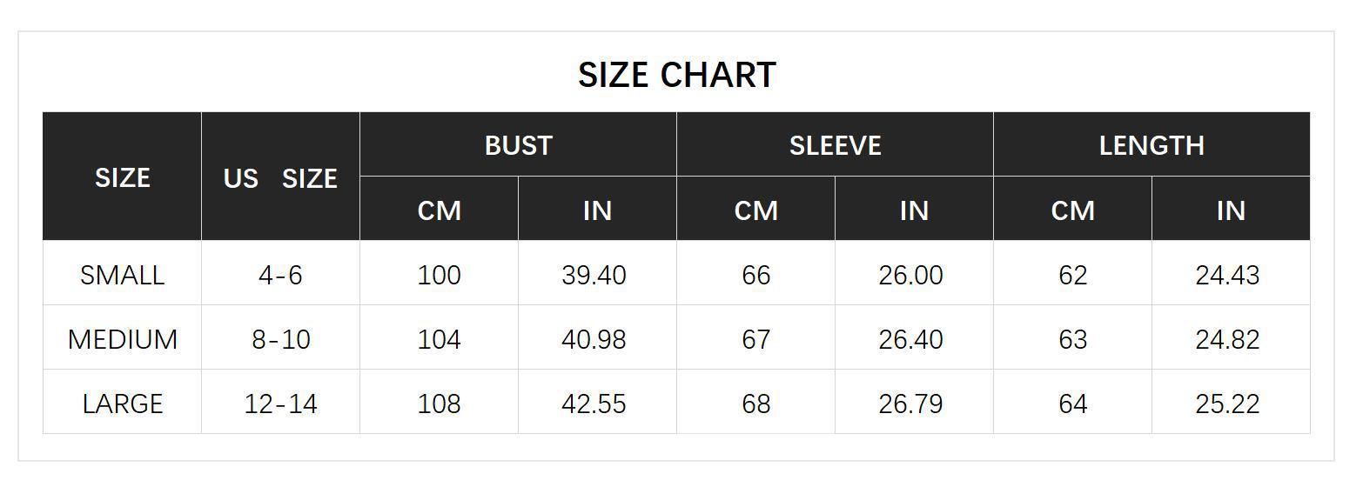This screenshot has width=1363, height=487.
Task: Click the 8-10 US size cell
Action: click(x=280, y=339)
